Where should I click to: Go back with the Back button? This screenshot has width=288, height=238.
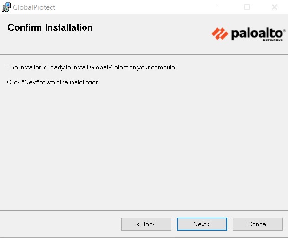[x=146, y=224]
